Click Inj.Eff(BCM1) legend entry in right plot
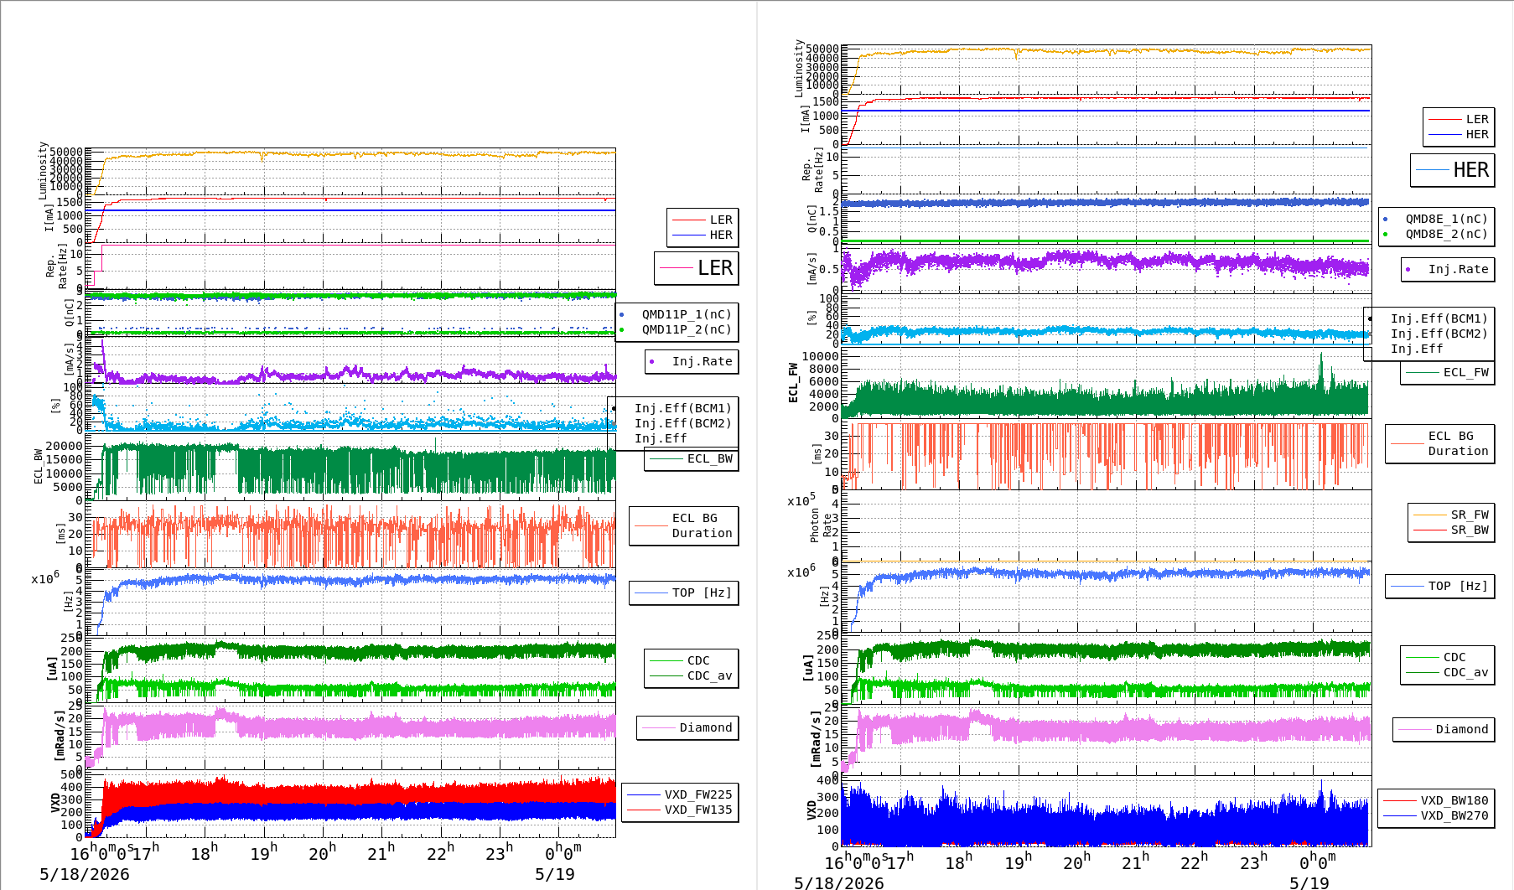Image resolution: width=1514 pixels, height=890 pixels. coord(1439,318)
